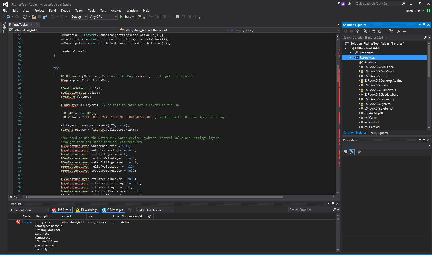Expand the Properties node in Solution Explorer
This screenshot has width=432, height=255.
point(350,53)
